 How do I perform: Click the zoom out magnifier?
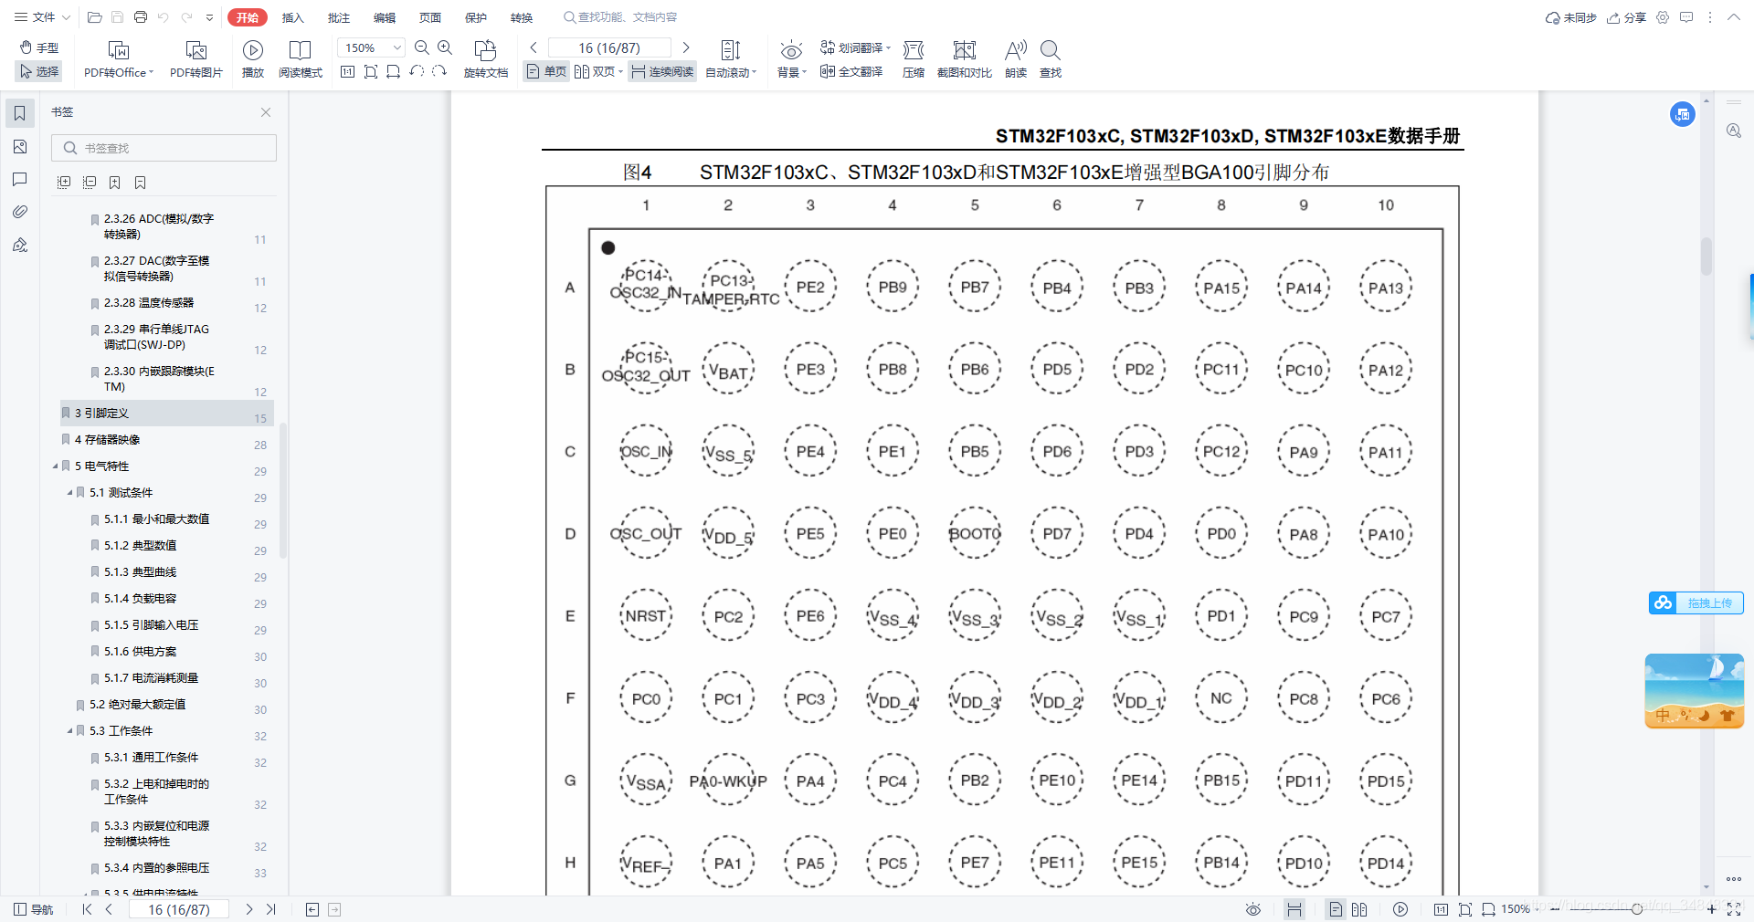click(x=422, y=47)
